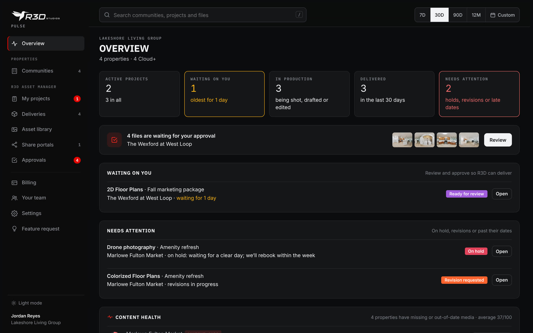Click the On hold status badge
Viewport: 533px width, 333px height.
[476, 251]
